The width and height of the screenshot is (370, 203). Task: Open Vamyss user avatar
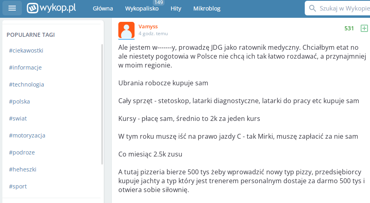126,30
